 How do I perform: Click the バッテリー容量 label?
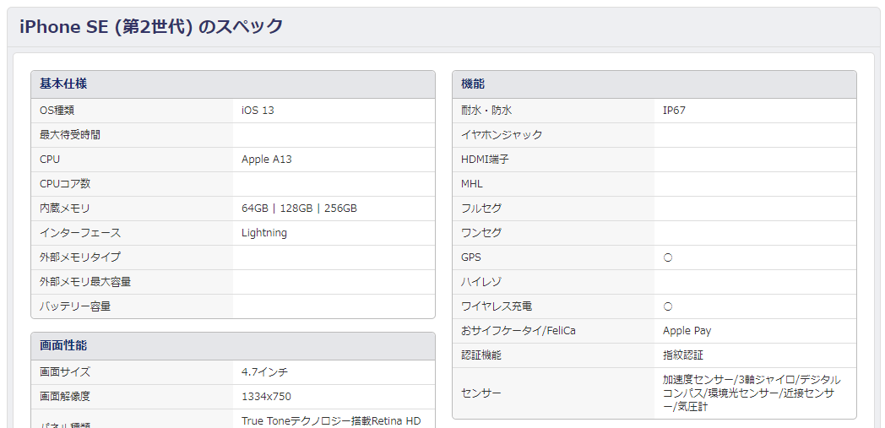click(x=75, y=306)
